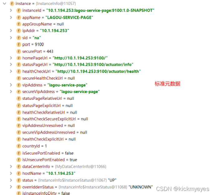This screenshot has width=214, height=195.
Task: Click field icon next to vipAddress
Action: (x=19, y=85)
